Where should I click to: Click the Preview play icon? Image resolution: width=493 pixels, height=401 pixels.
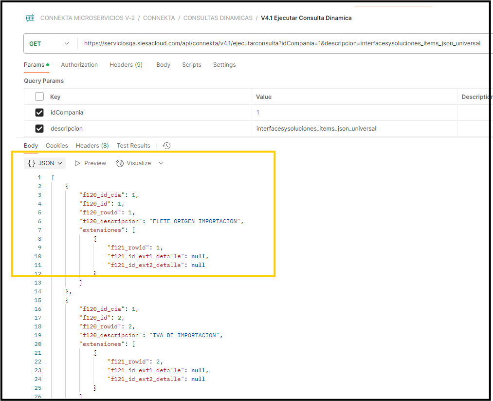[77, 163]
